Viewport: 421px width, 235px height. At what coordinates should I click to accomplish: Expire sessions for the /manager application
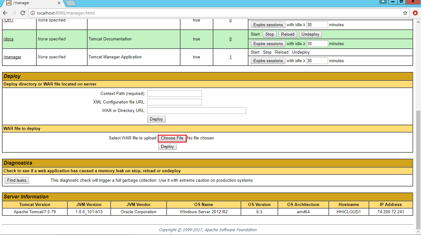click(x=268, y=61)
